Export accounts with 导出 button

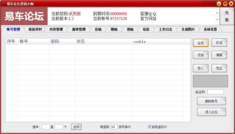coord(219,68)
